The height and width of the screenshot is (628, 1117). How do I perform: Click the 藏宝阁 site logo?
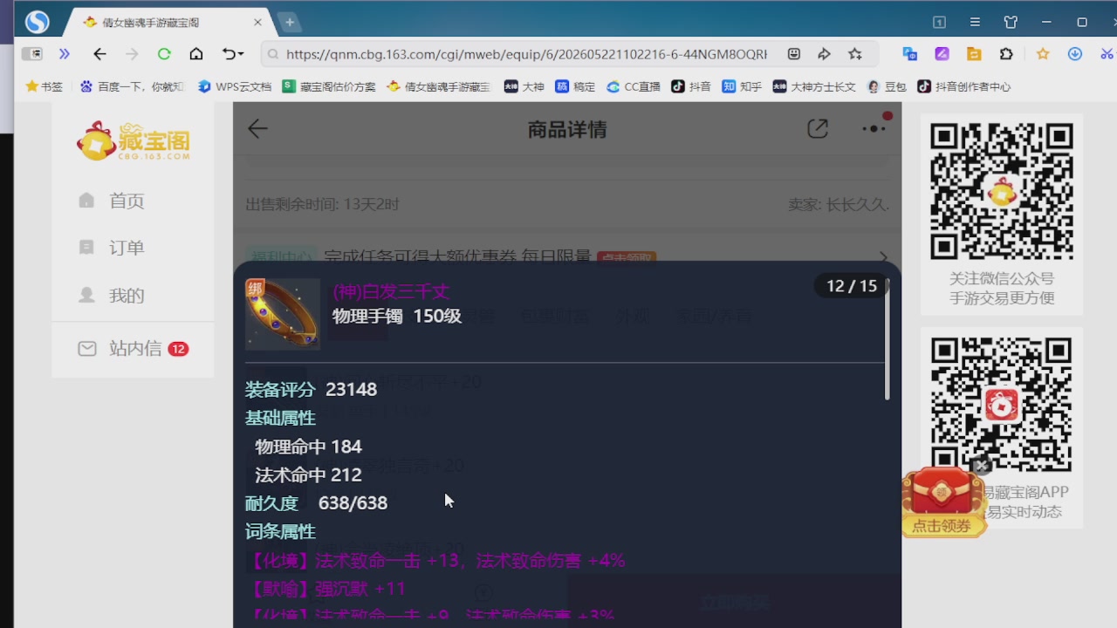(x=134, y=141)
